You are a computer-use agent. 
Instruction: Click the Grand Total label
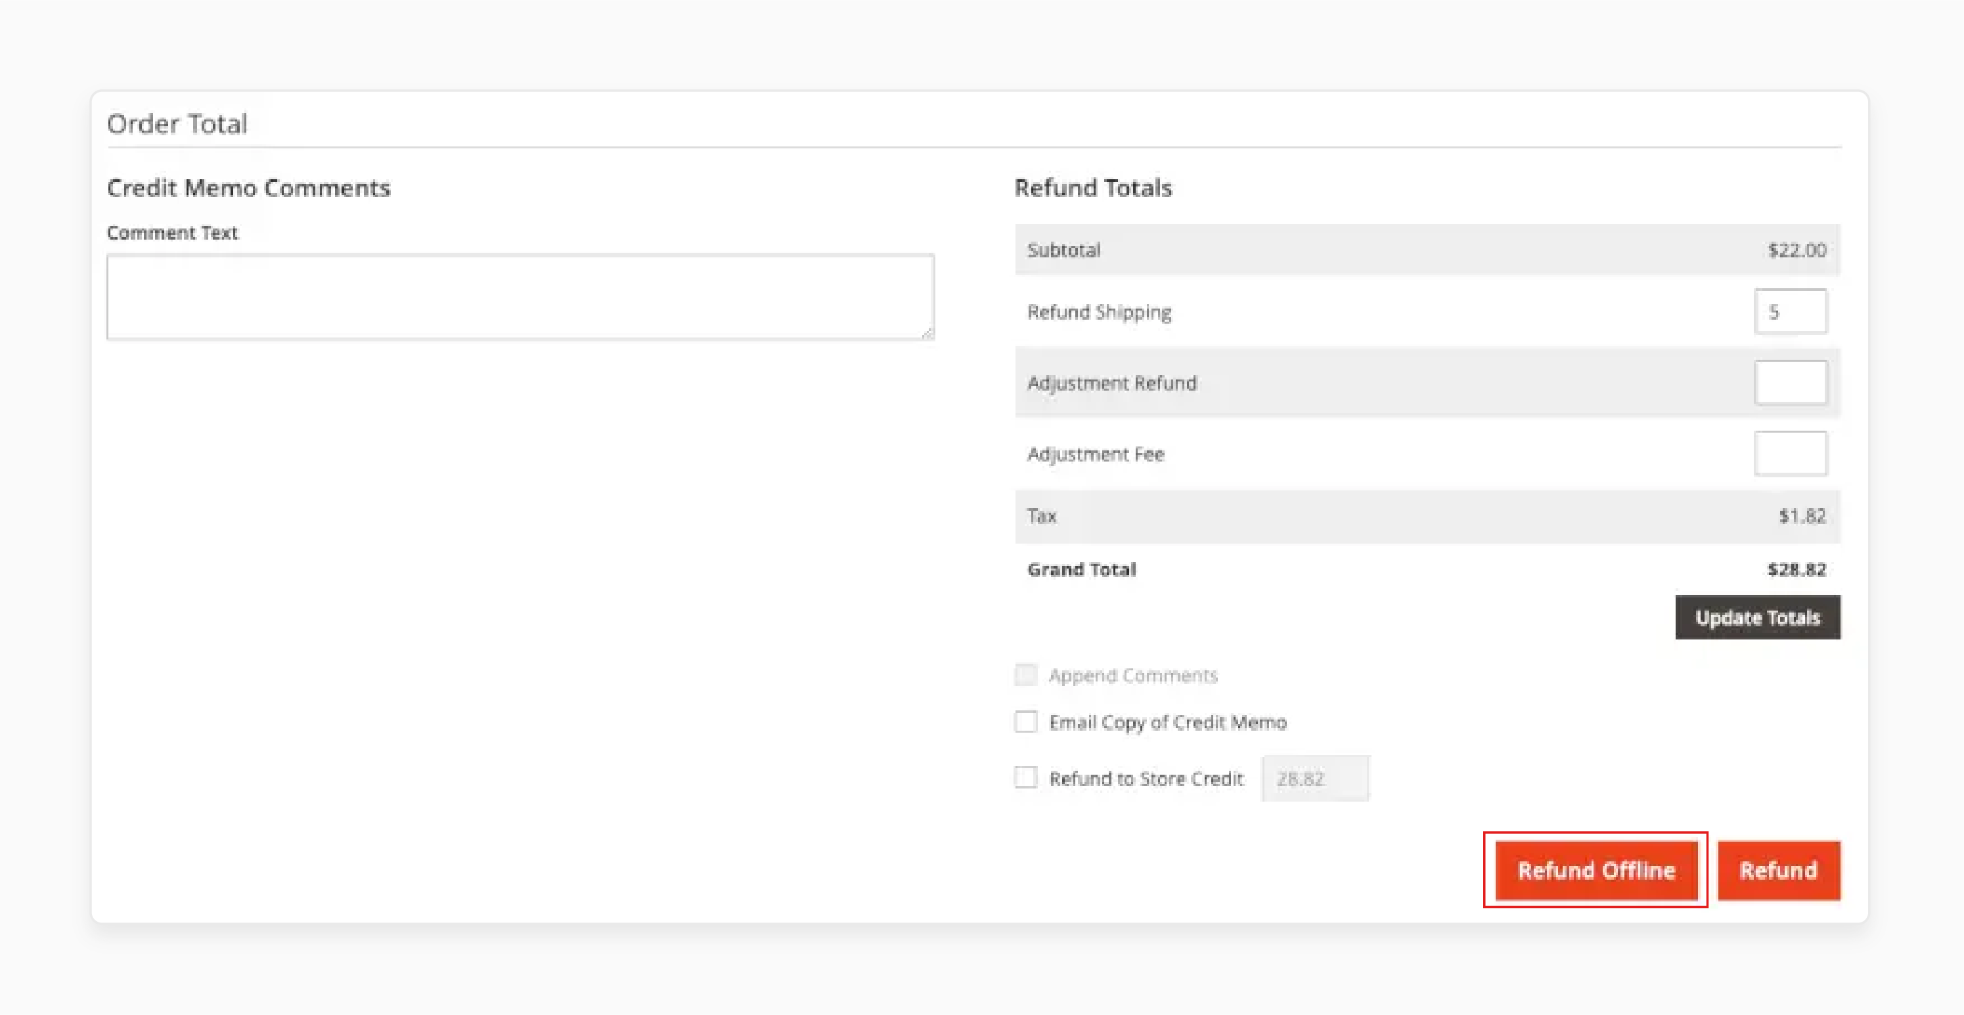coord(1081,569)
